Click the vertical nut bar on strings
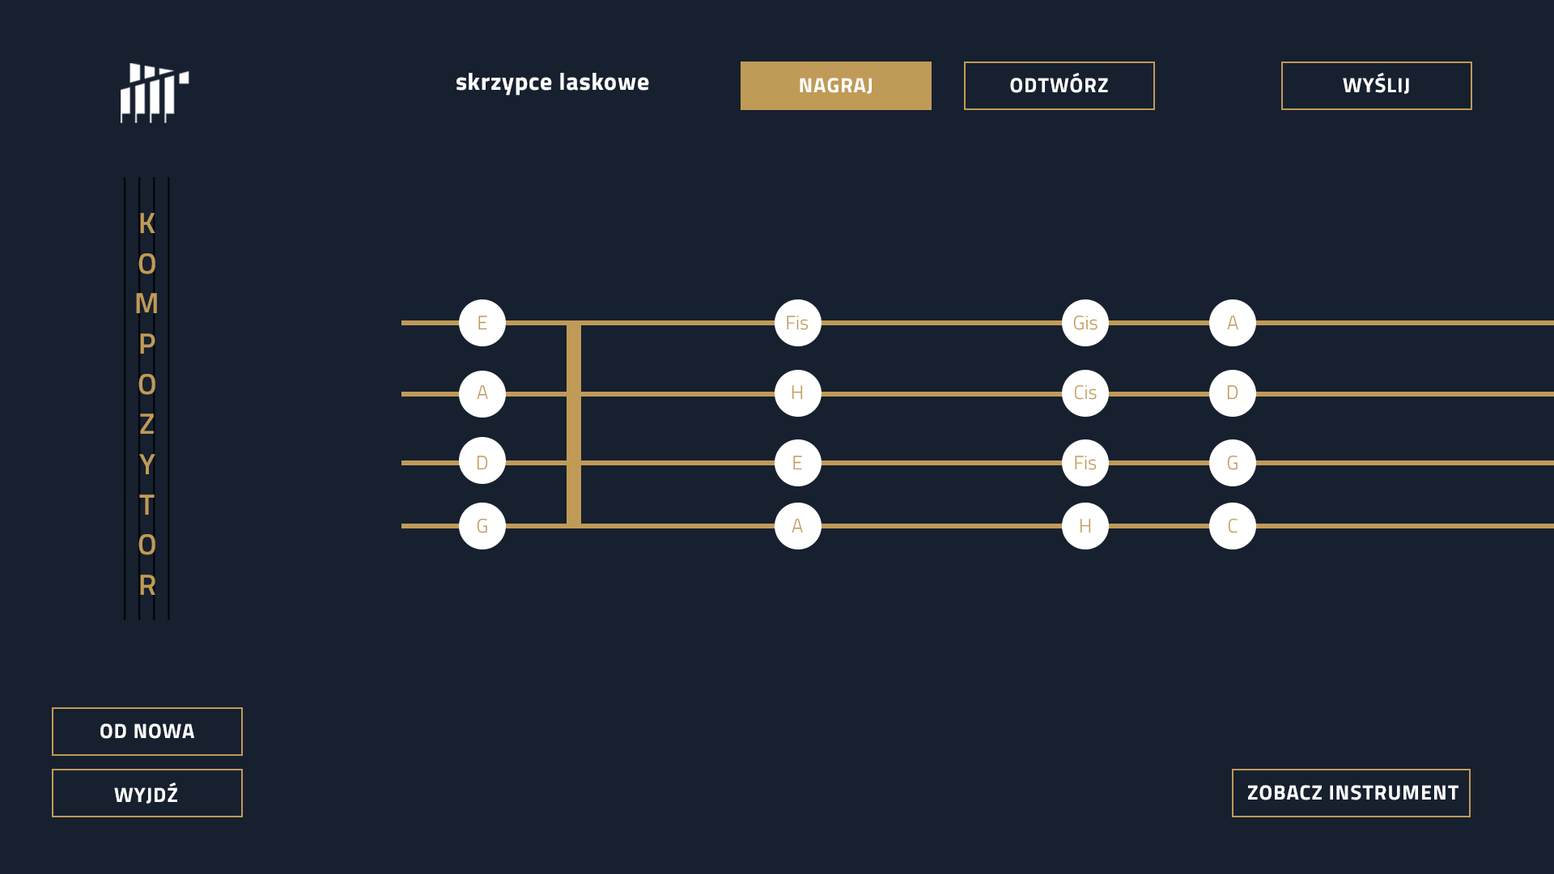The width and height of the screenshot is (1554, 874). pos(574,425)
